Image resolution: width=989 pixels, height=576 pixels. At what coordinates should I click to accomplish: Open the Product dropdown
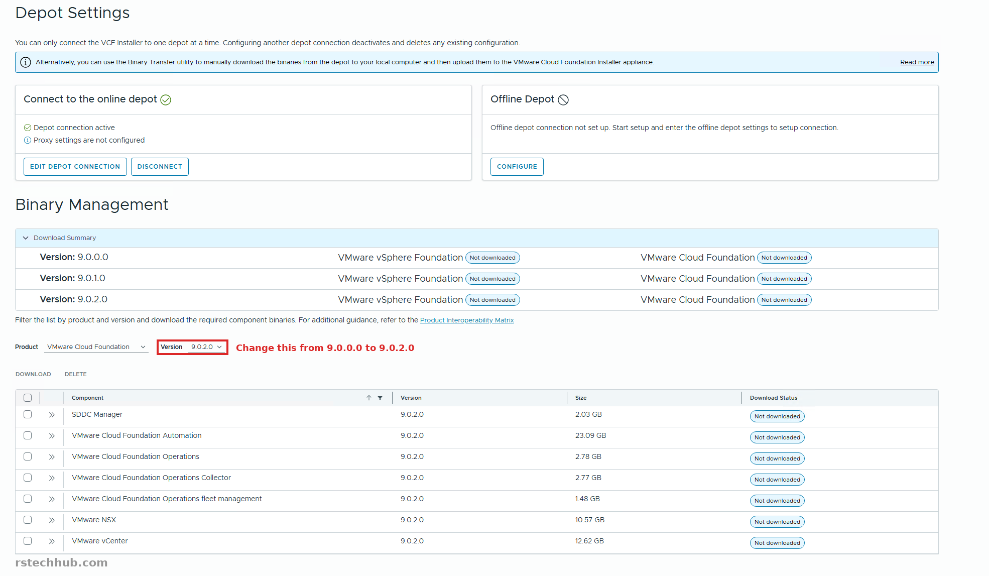pos(96,347)
